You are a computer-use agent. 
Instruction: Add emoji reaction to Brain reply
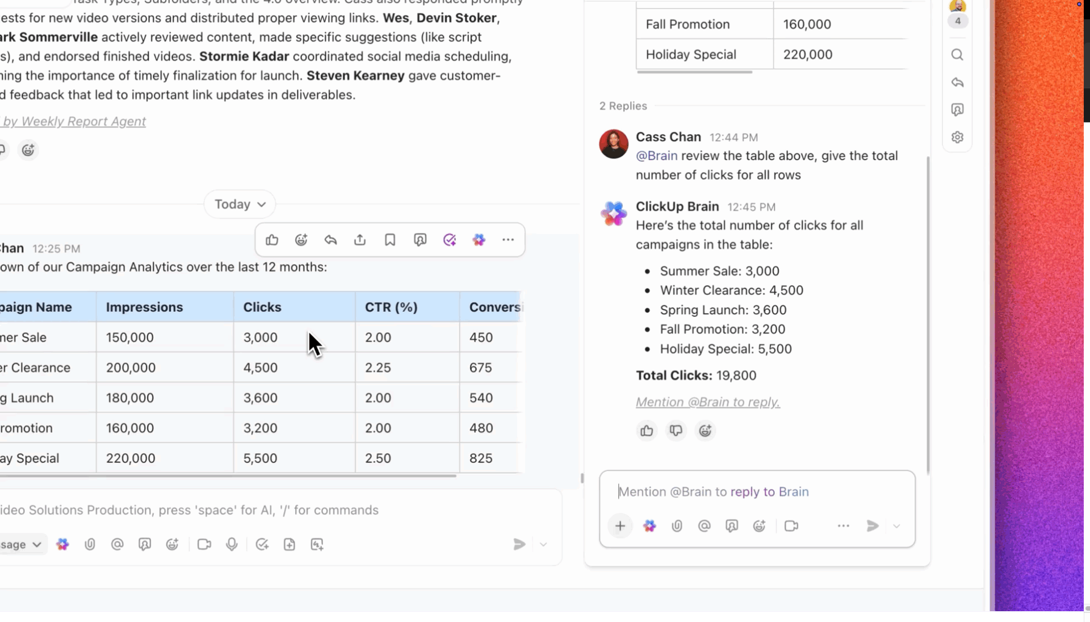(705, 431)
